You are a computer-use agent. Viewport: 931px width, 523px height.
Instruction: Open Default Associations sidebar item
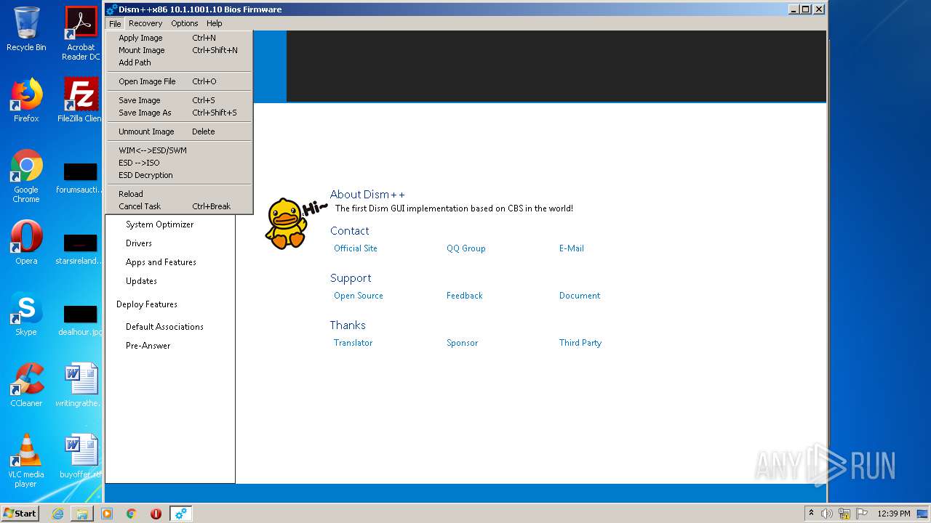pyautogui.click(x=164, y=327)
